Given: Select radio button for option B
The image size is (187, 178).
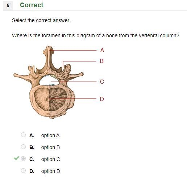Looking at the screenshot, I should [23, 147].
